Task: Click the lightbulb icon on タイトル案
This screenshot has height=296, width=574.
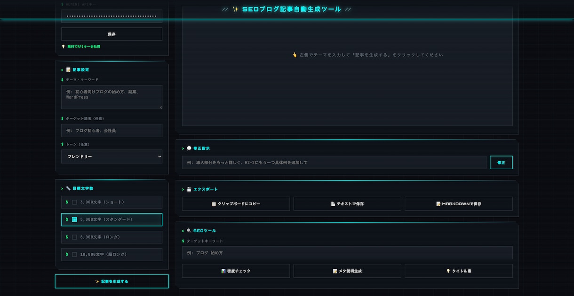Action: coord(448,271)
